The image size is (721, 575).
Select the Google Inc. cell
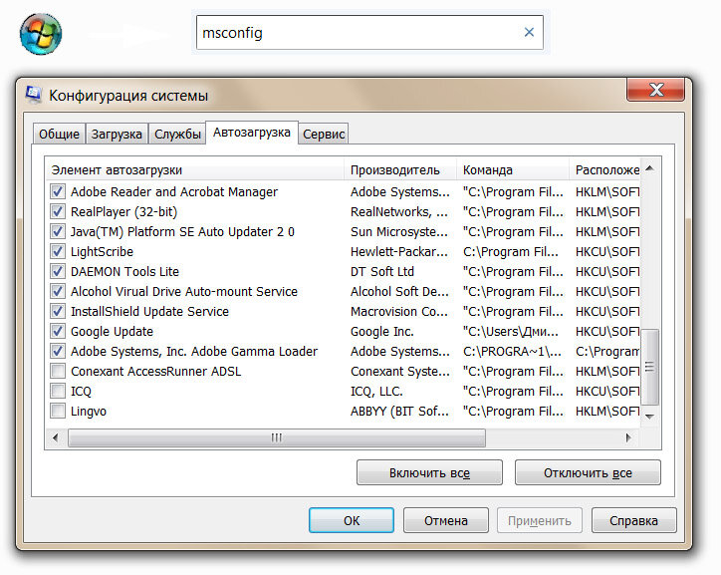pos(382,331)
